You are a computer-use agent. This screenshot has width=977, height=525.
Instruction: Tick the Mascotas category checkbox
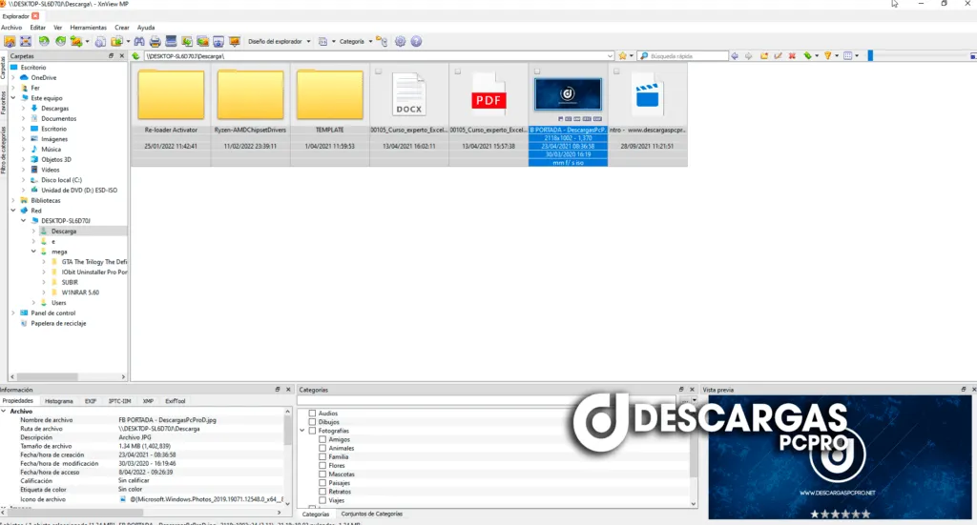322,474
